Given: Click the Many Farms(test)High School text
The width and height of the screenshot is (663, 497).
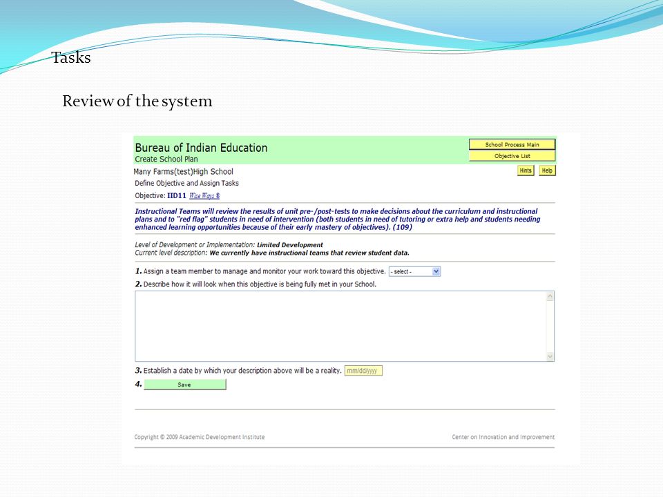Looking at the screenshot, I should pyautogui.click(x=183, y=172).
